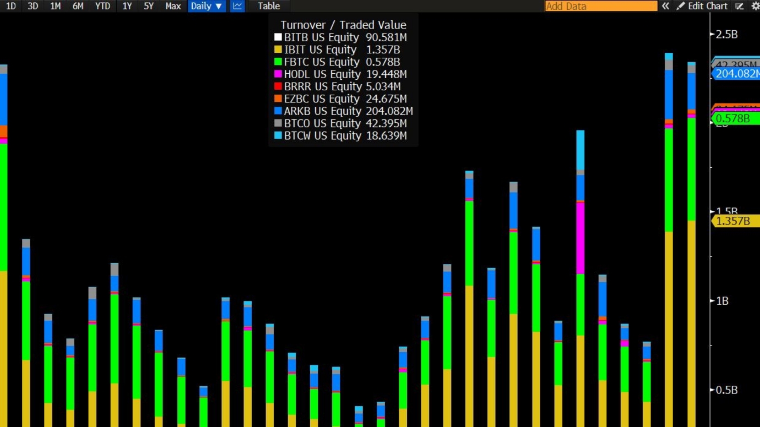Select 'BRRR US Equity' legend text
Image resolution: width=760 pixels, height=427 pixels.
pyautogui.click(x=323, y=86)
